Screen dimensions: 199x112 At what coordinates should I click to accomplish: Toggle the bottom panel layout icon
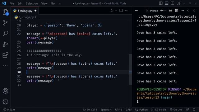point(167,3)
